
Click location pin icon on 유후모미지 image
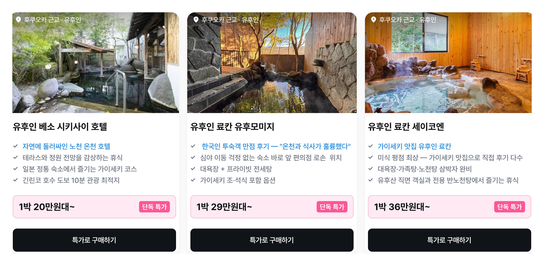click(196, 20)
